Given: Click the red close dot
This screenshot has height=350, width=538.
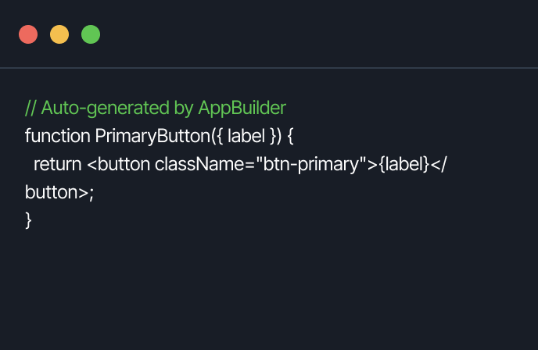Looking at the screenshot, I should (x=28, y=34).
